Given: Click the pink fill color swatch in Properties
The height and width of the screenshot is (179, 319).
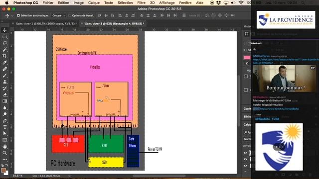Looking at the screenshot, I should [247, 58].
